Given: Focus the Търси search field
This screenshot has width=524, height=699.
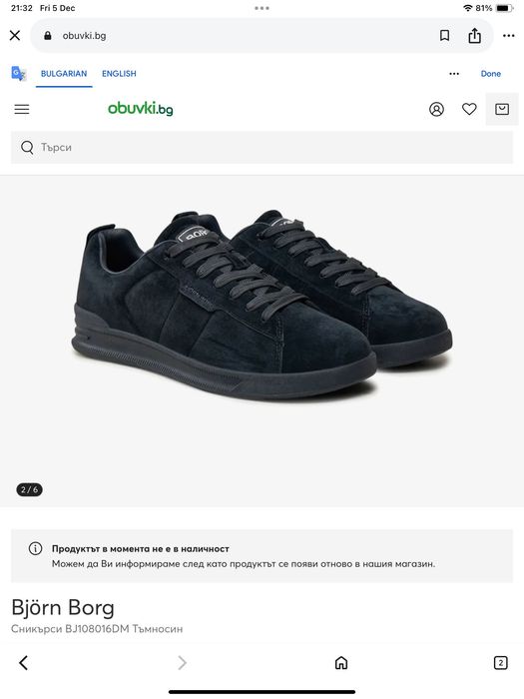Looking at the screenshot, I should pyautogui.click(x=262, y=147).
